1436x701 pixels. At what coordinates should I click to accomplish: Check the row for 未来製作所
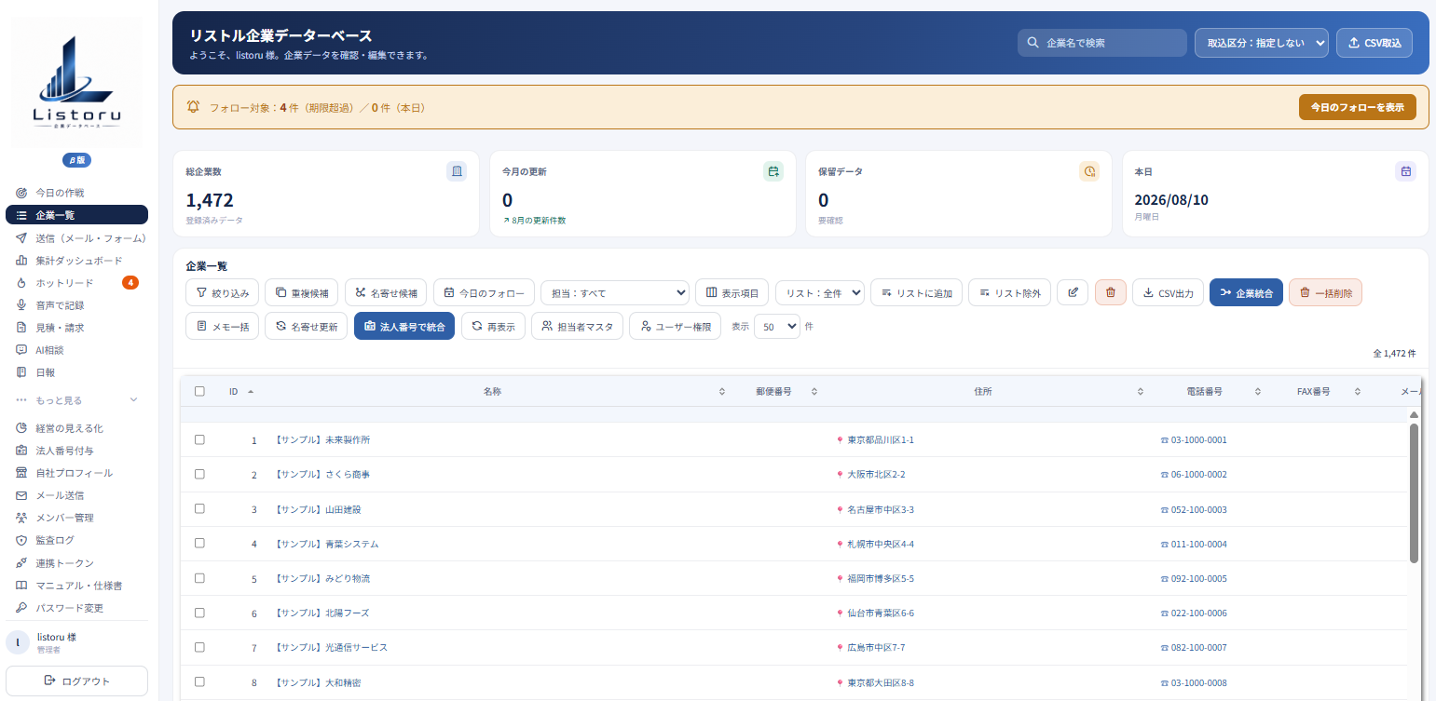(199, 439)
